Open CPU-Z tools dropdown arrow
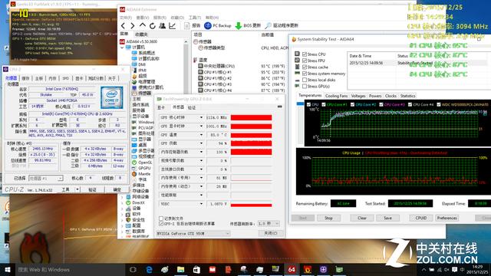The height and width of the screenshot is (276, 491). coord(77,189)
